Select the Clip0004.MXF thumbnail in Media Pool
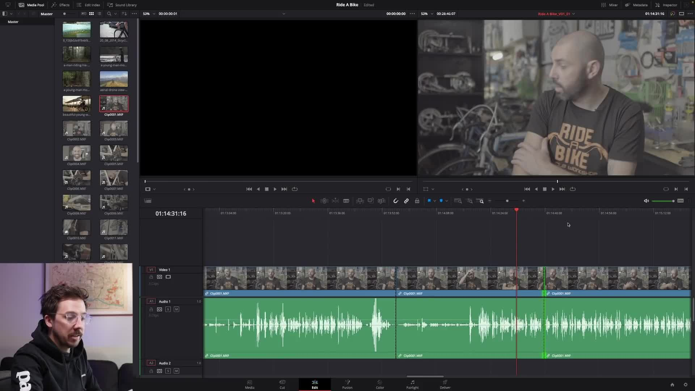The height and width of the screenshot is (391, 695). pos(76,154)
